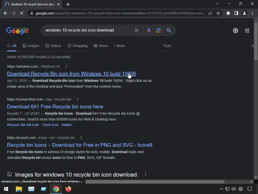The image size is (258, 194).
Task: Open the settings gear in system tray
Action: [x=241, y=189]
